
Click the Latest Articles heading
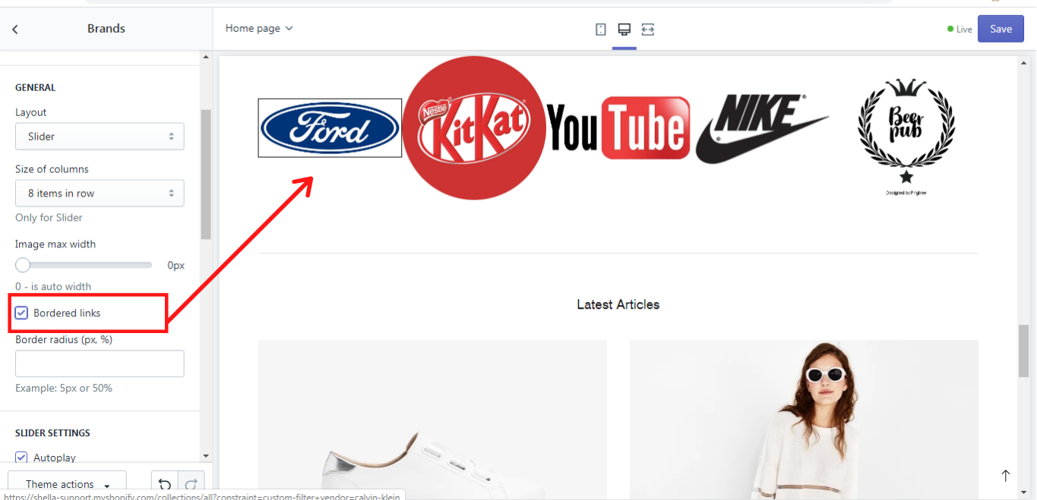point(618,305)
